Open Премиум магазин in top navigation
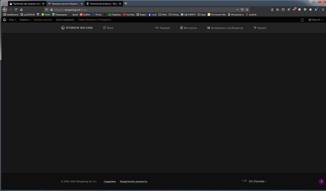The image size is (326, 191). tap(43, 20)
